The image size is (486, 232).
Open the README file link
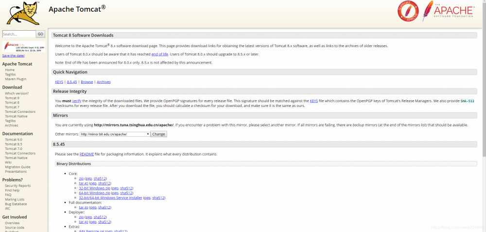tap(87, 154)
